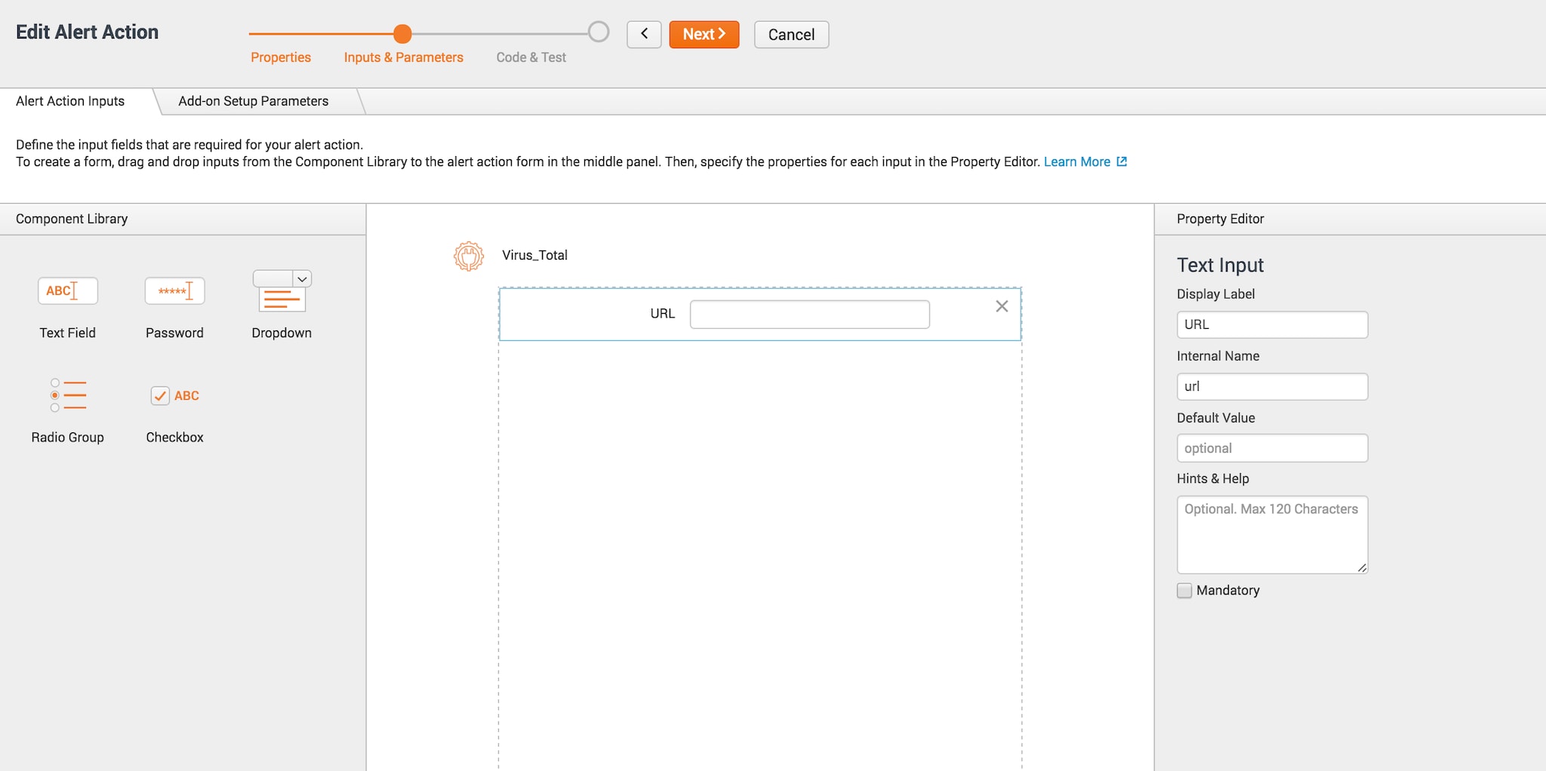Click the Component Library heading
This screenshot has width=1546, height=771.
[72, 219]
